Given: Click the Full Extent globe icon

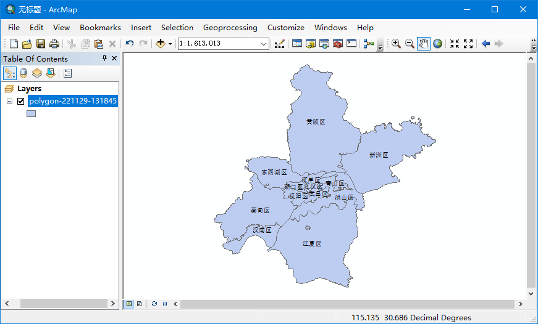Looking at the screenshot, I should pyautogui.click(x=437, y=44).
